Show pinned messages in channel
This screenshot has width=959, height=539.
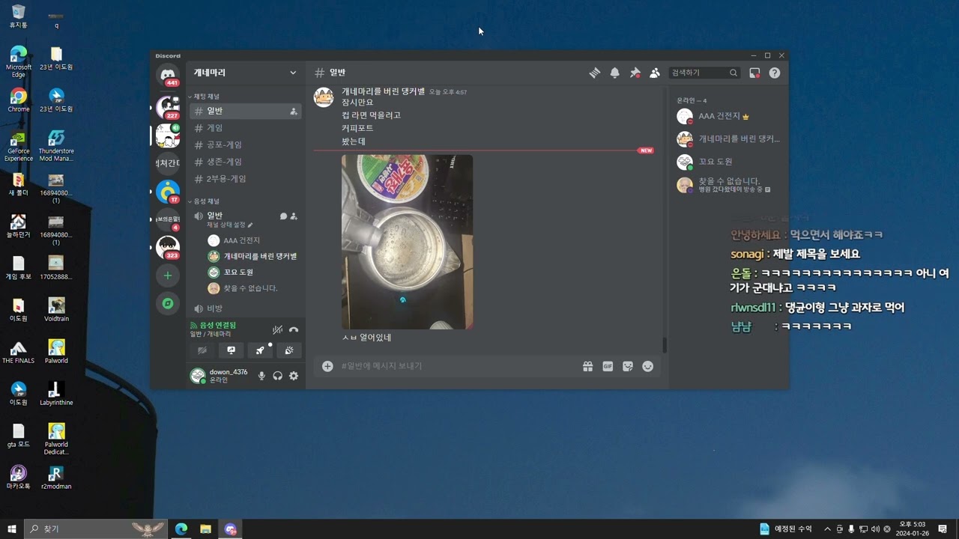pos(635,73)
